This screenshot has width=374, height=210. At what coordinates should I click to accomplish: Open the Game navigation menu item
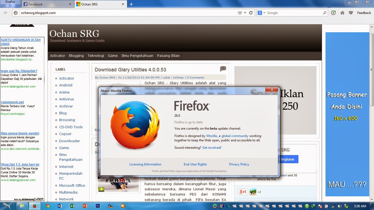point(113,56)
